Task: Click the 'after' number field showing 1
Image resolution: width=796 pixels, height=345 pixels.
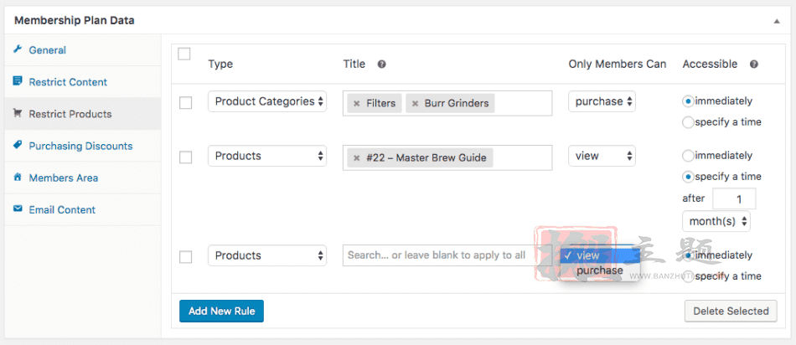Action: click(x=734, y=199)
